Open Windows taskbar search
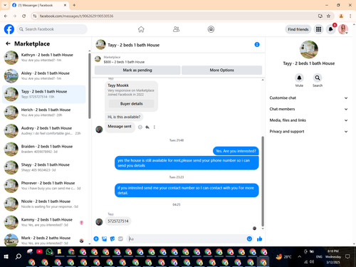 point(19,256)
